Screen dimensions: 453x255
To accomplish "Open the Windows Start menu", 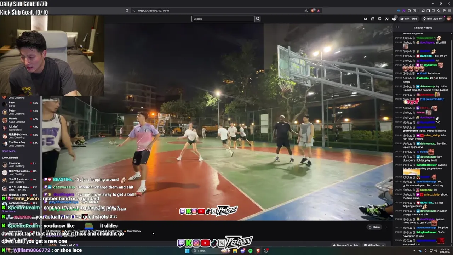I will point(187,251).
